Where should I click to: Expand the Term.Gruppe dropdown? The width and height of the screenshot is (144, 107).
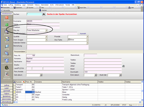(46, 40)
